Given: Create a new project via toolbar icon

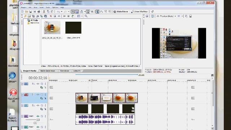Looking at the screenshot, I should (x=22, y=12).
